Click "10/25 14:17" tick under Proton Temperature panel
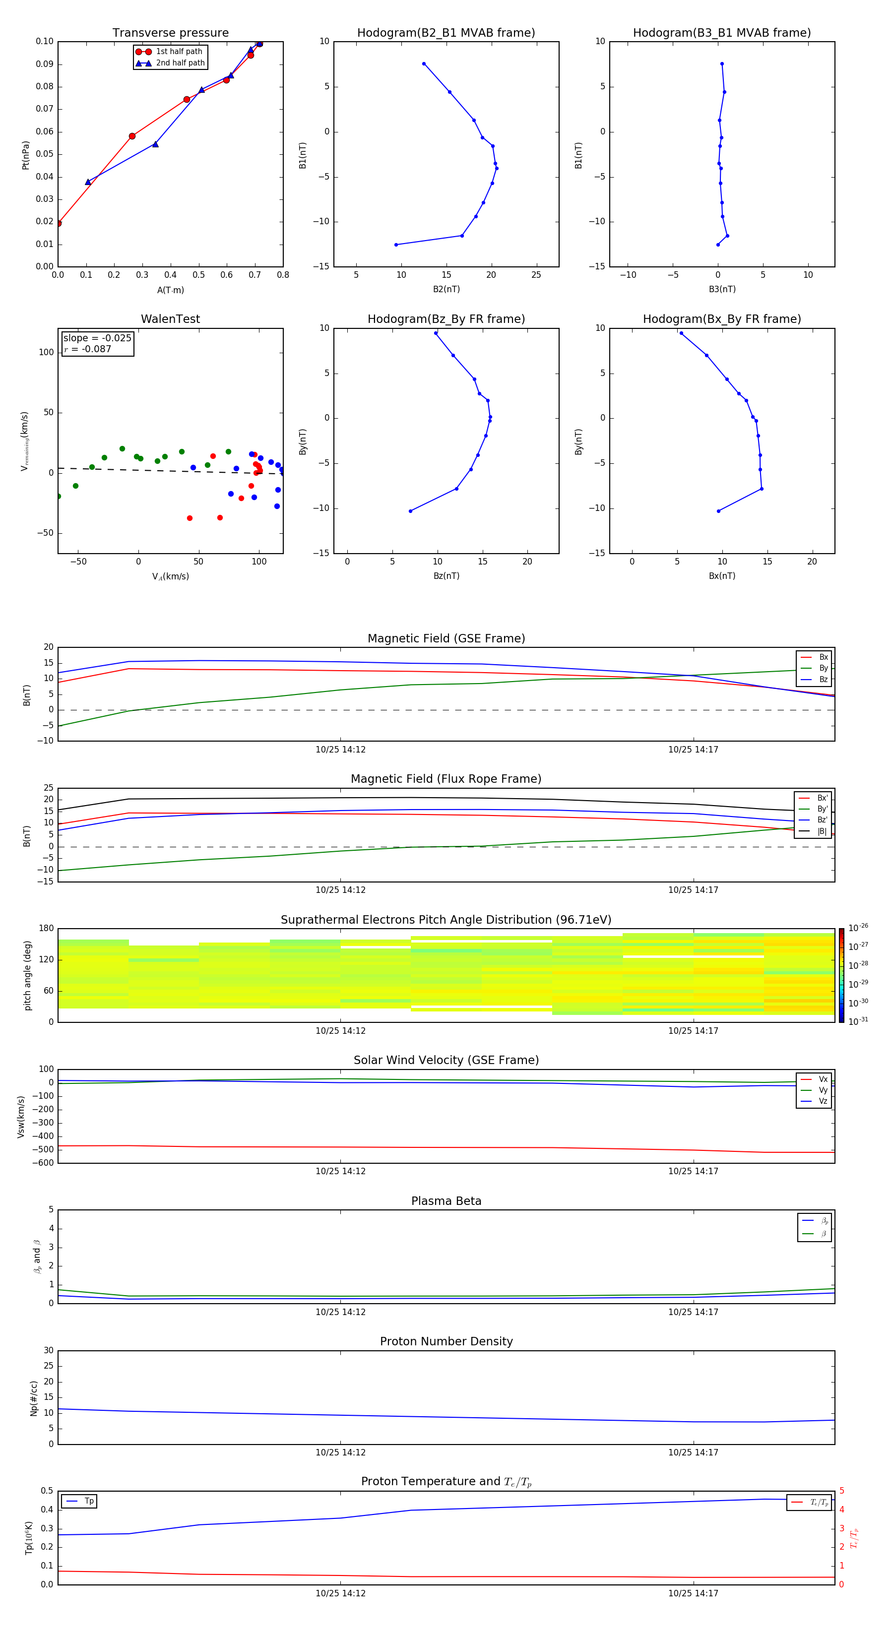 (x=693, y=1593)
